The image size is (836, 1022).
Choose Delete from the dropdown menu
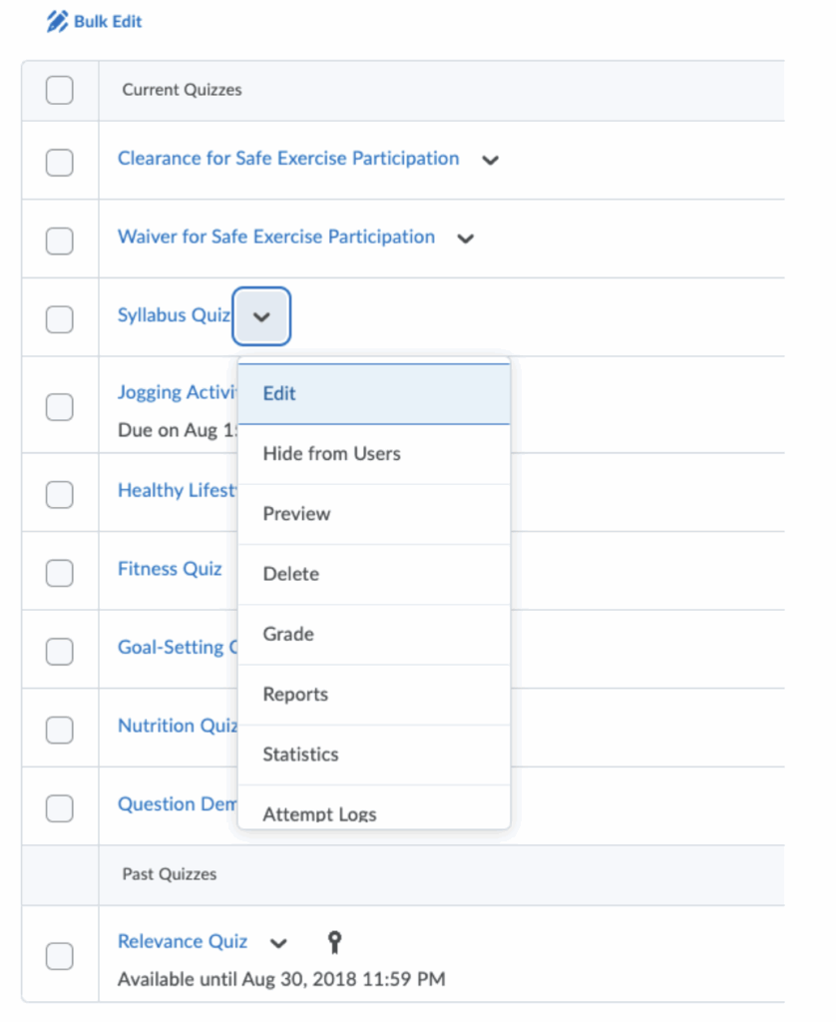290,574
